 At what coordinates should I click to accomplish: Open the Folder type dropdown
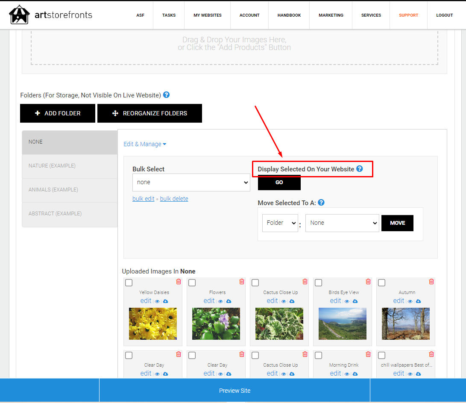click(x=280, y=223)
